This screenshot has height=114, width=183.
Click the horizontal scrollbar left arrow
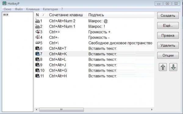(x=37, y=109)
